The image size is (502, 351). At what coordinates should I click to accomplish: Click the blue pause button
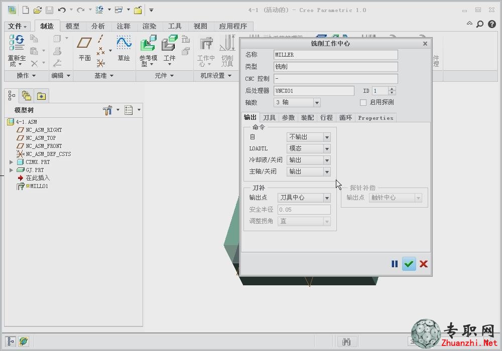point(395,264)
